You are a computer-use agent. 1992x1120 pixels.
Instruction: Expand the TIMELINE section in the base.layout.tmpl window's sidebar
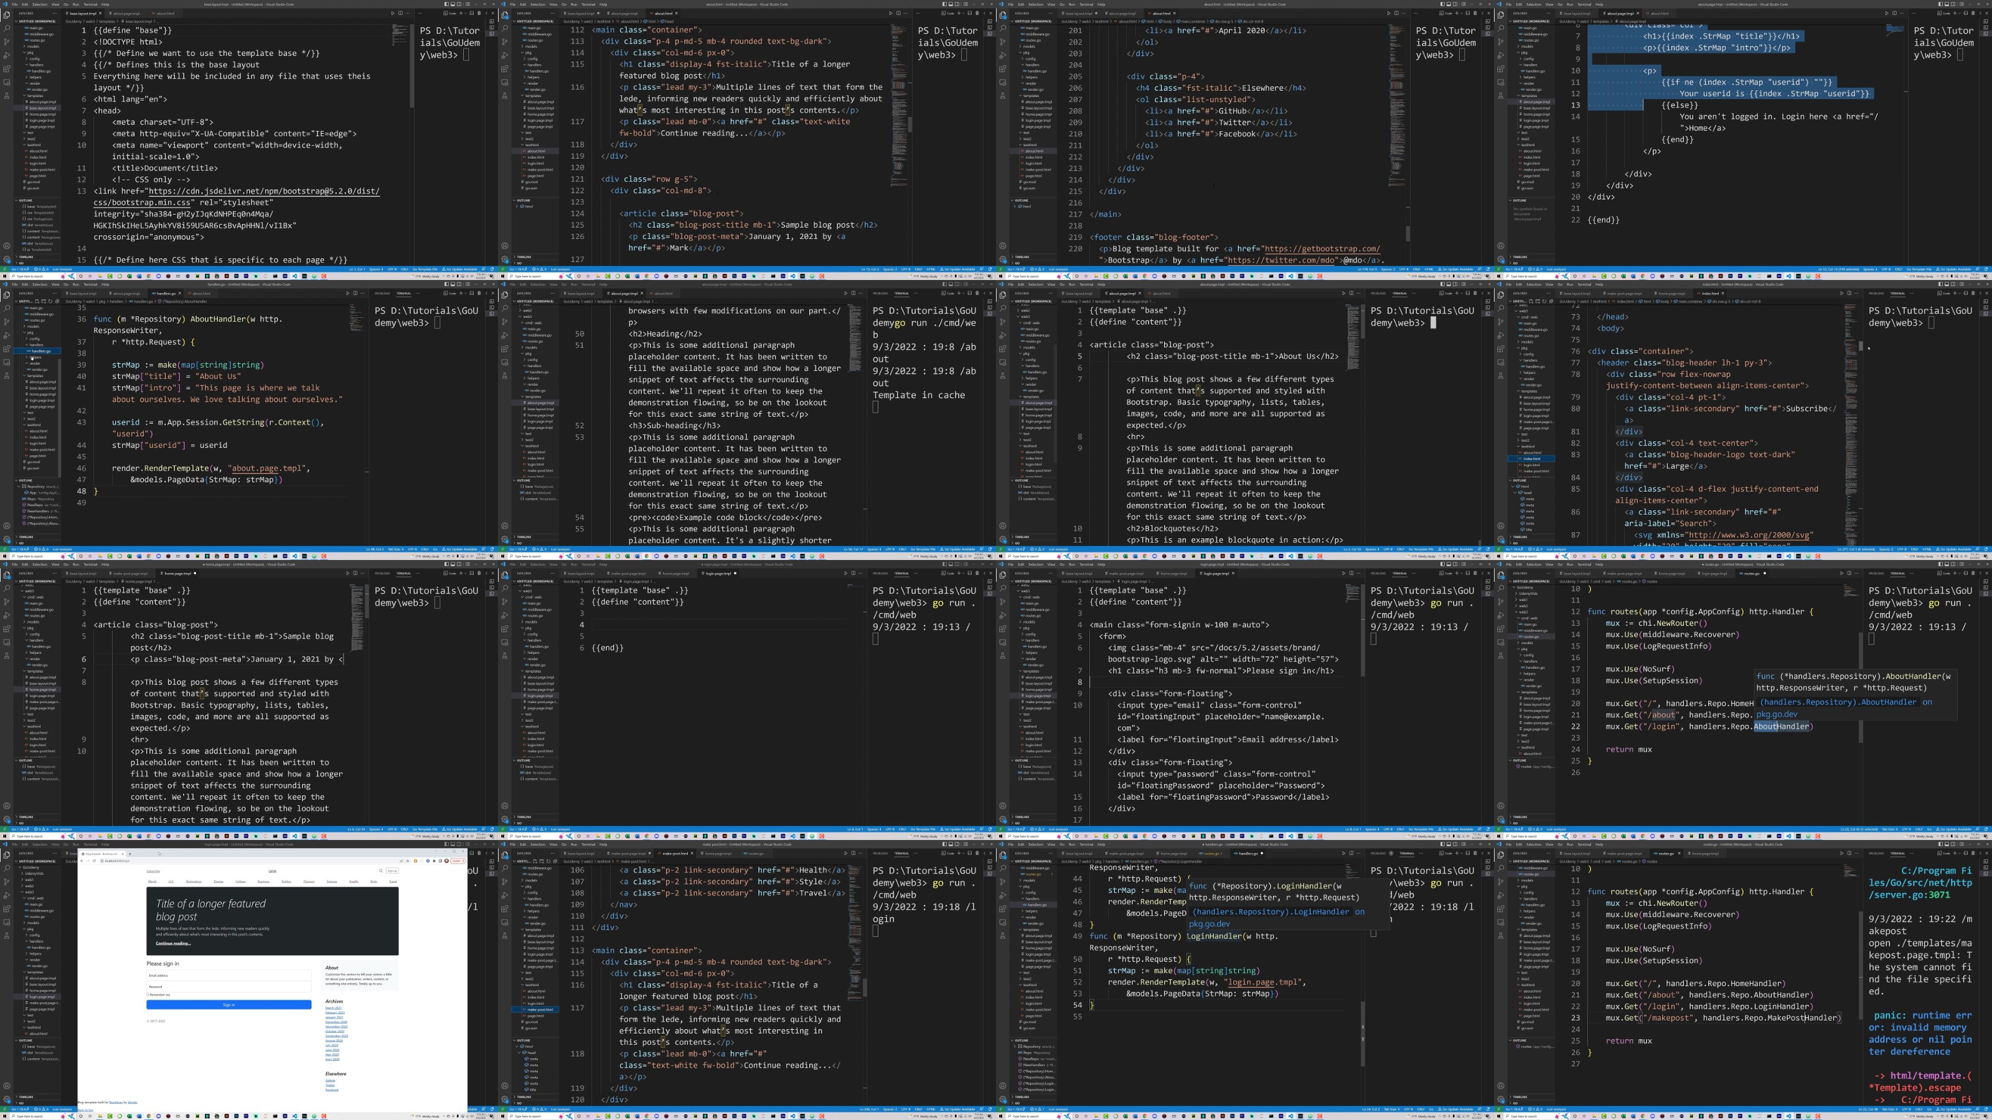pyautogui.click(x=26, y=258)
